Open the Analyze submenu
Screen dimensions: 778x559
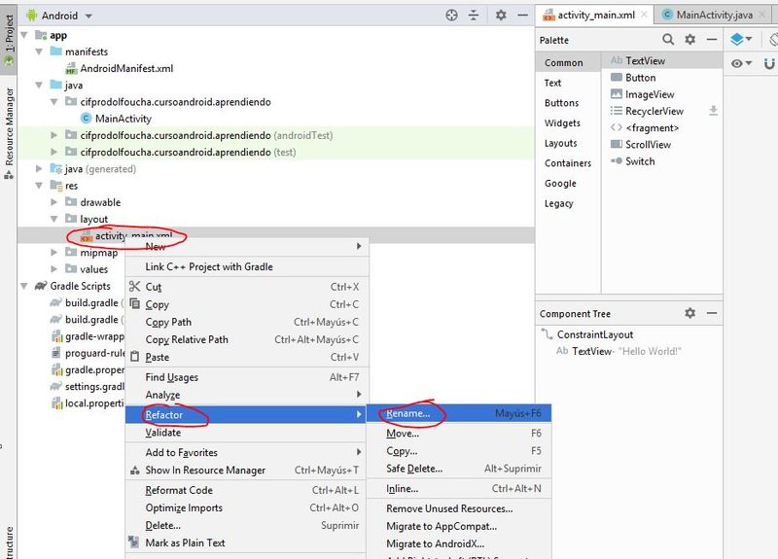point(246,395)
